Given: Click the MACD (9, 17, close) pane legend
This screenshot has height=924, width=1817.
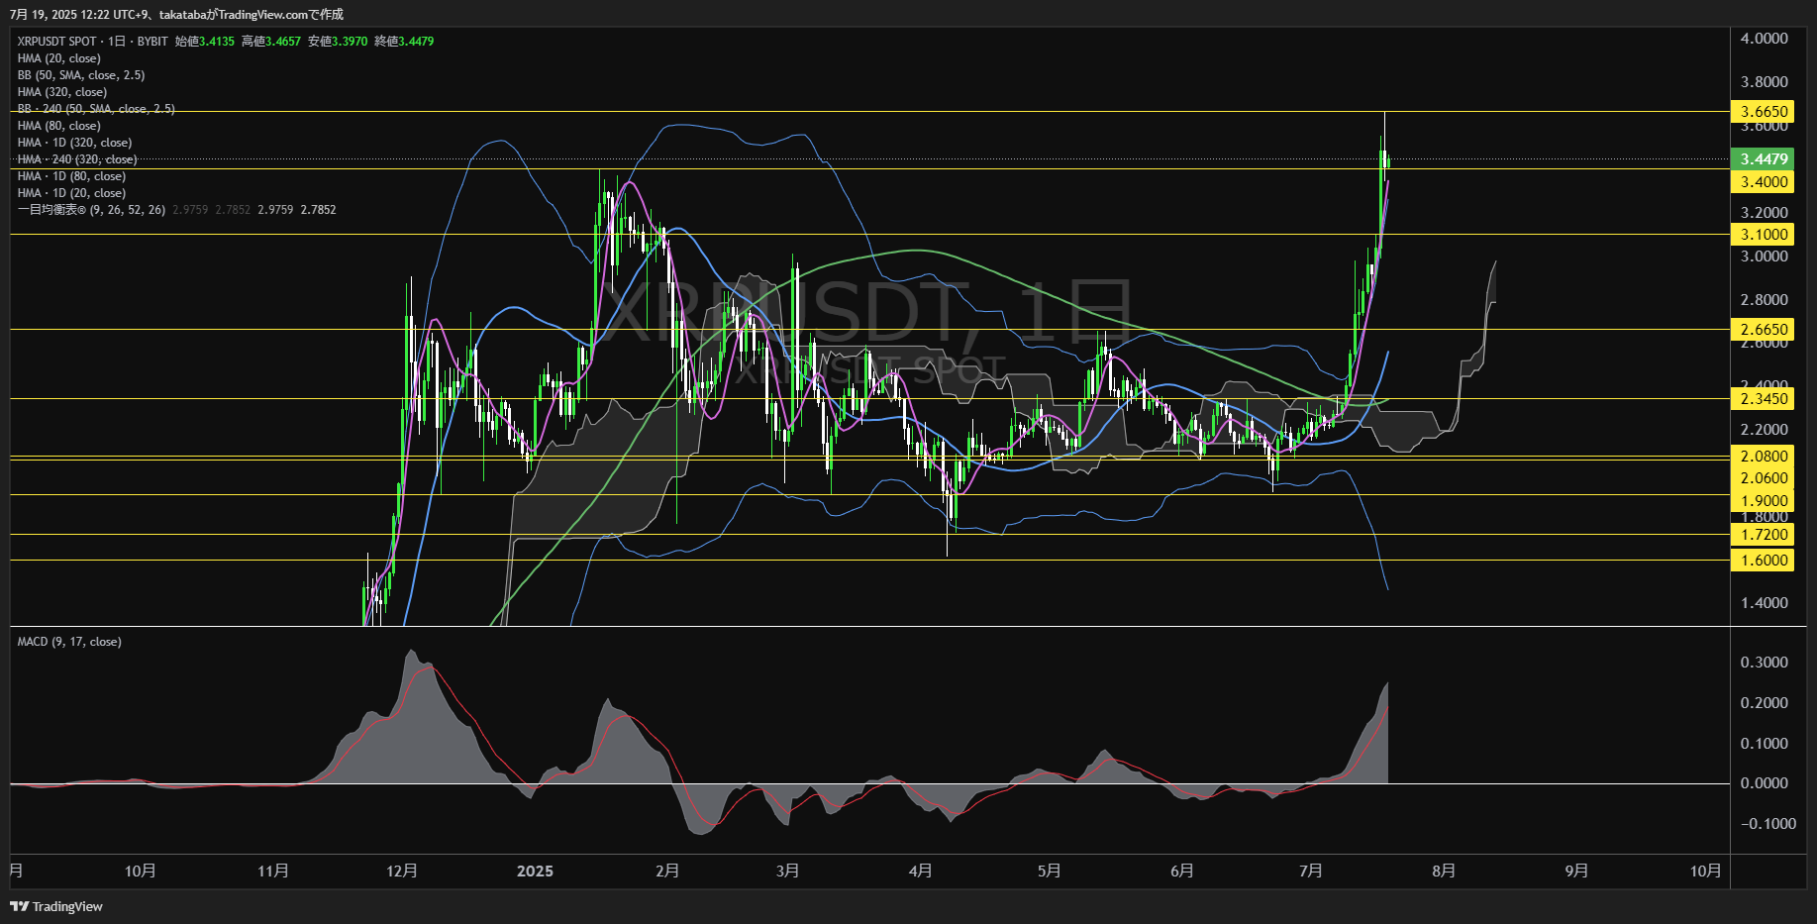Looking at the screenshot, I should tap(69, 642).
